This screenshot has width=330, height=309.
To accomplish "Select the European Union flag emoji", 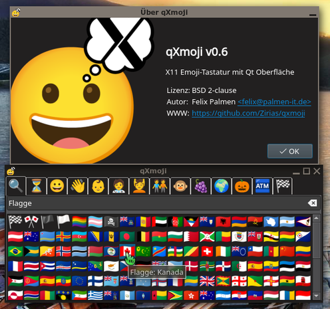I will coord(79,281).
